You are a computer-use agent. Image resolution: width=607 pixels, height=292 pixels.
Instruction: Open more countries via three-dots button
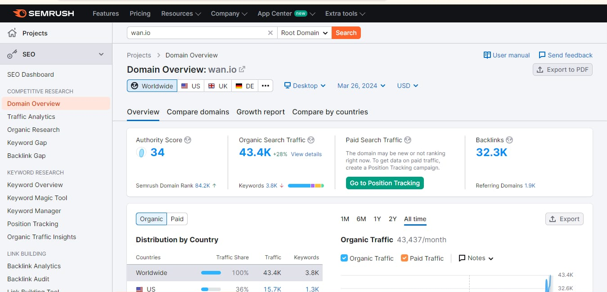coord(265,86)
